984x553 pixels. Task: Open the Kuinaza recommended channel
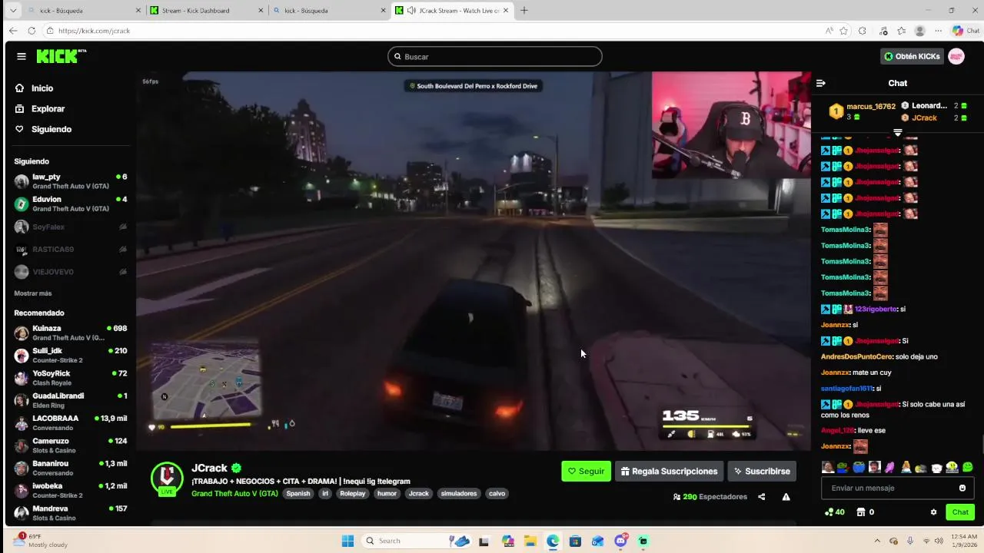(x=71, y=333)
